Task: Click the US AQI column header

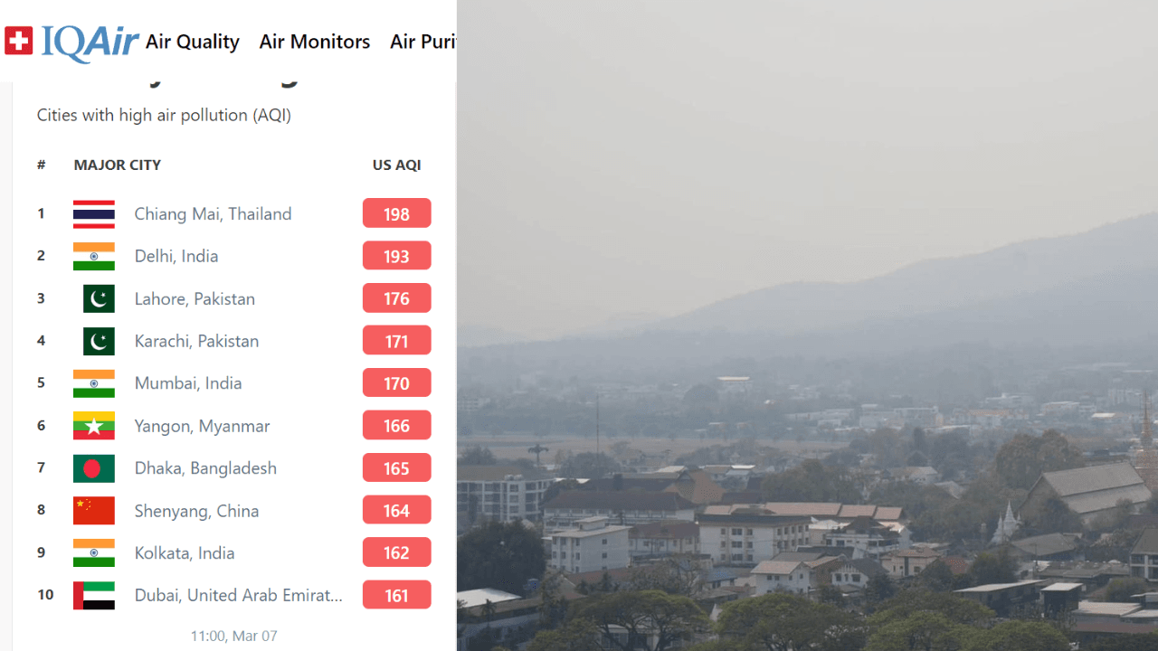Action: pos(397,165)
